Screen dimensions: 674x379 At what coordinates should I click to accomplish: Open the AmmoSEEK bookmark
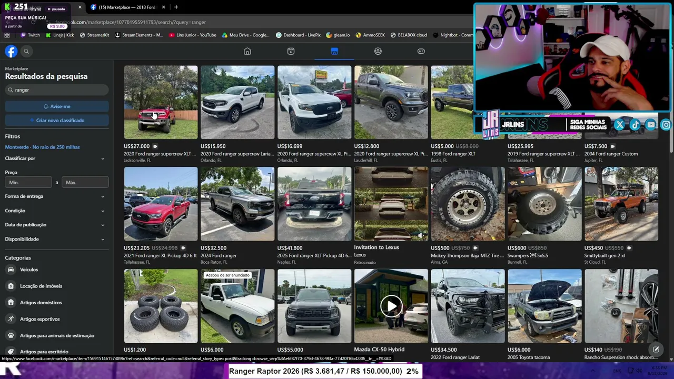coord(370,35)
